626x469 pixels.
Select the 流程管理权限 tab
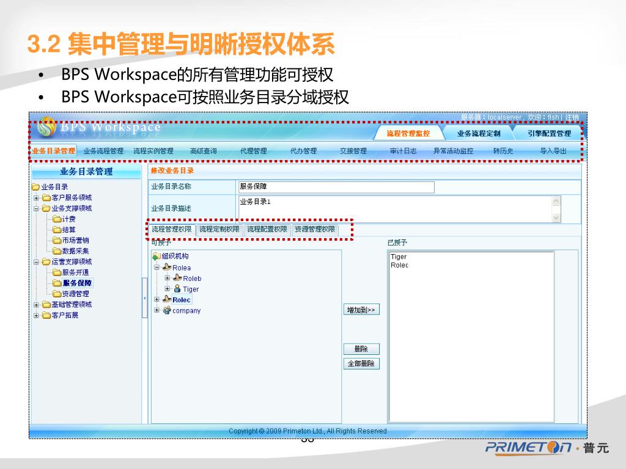[172, 230]
